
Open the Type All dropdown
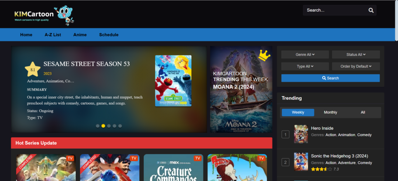(x=305, y=66)
